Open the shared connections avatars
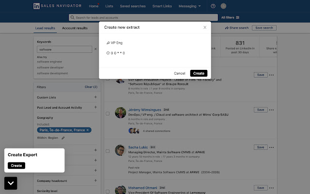Screen dimensions: 310x194 [x=134, y=130]
